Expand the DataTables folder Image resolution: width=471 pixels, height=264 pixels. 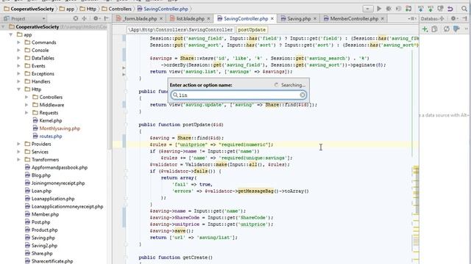[18, 58]
